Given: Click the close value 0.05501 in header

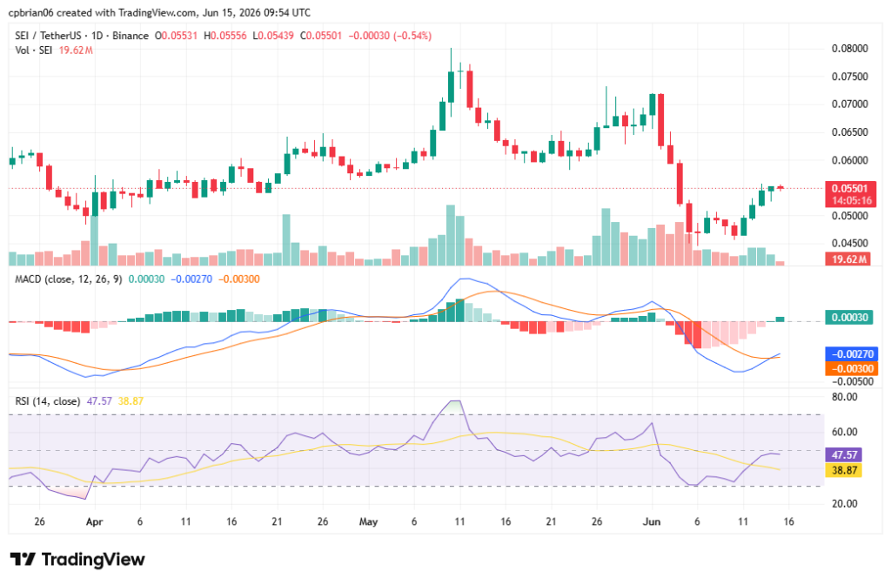Looking at the screenshot, I should [324, 36].
